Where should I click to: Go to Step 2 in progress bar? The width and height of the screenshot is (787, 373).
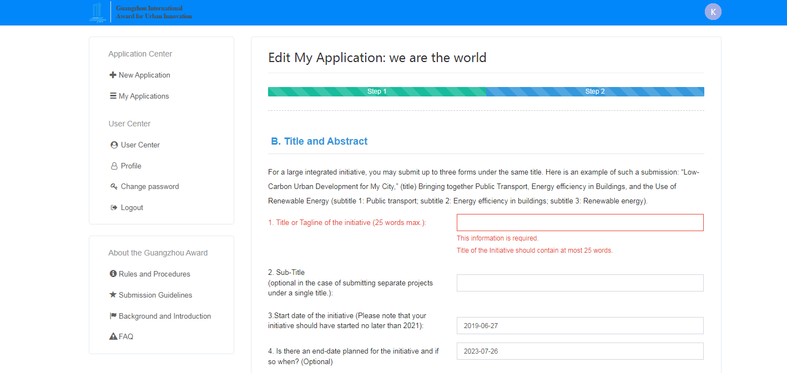click(595, 91)
